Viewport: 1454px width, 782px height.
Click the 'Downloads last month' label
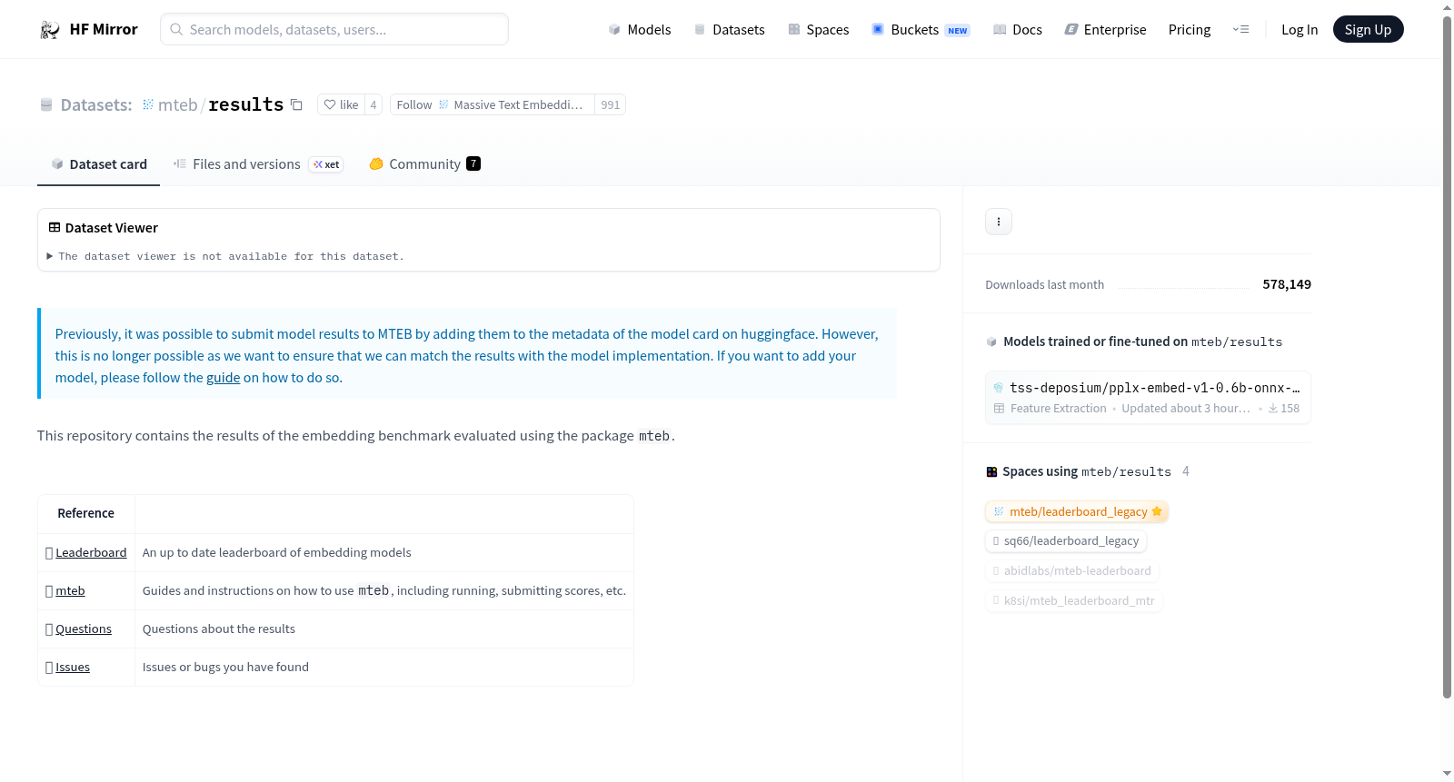1045,284
